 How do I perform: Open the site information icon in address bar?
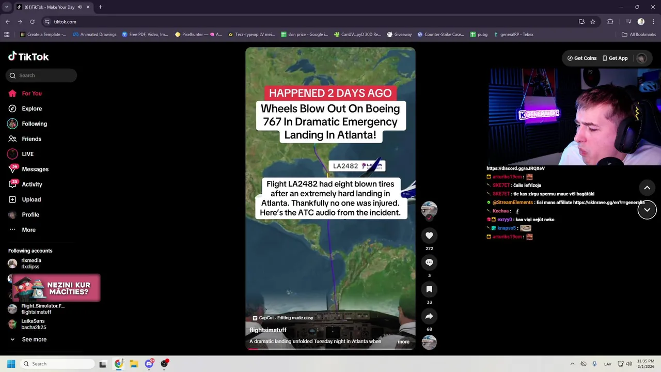coord(47,22)
